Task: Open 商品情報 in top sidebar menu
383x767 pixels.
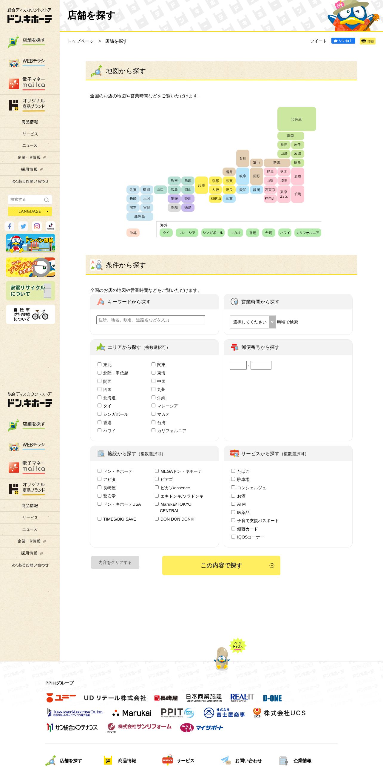Action: point(30,122)
